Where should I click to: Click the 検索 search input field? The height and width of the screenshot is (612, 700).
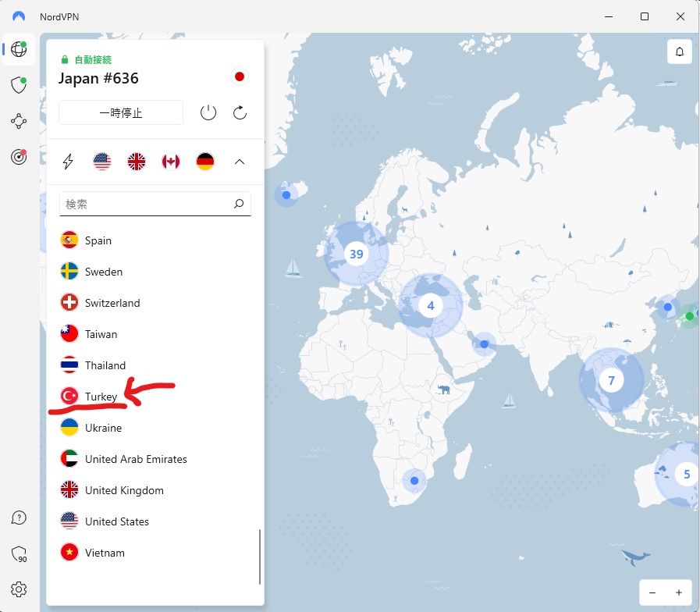pyautogui.click(x=148, y=204)
